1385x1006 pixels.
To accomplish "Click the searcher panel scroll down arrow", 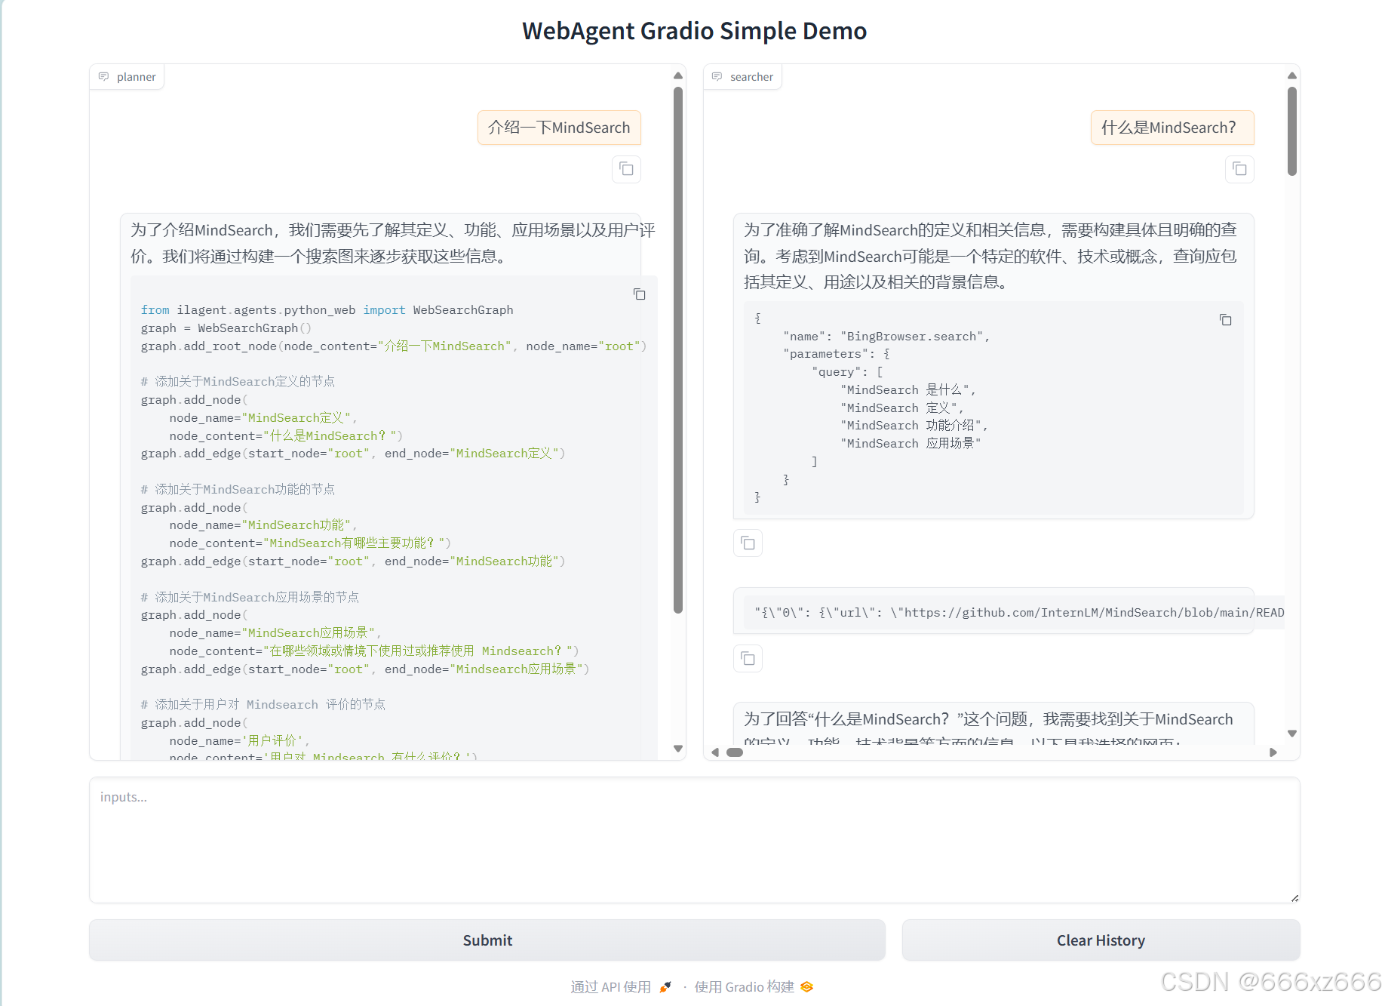I will click(x=1292, y=734).
